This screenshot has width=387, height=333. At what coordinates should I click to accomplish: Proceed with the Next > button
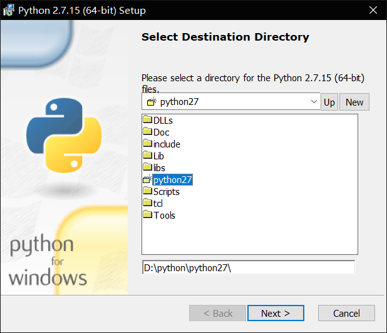click(x=276, y=313)
